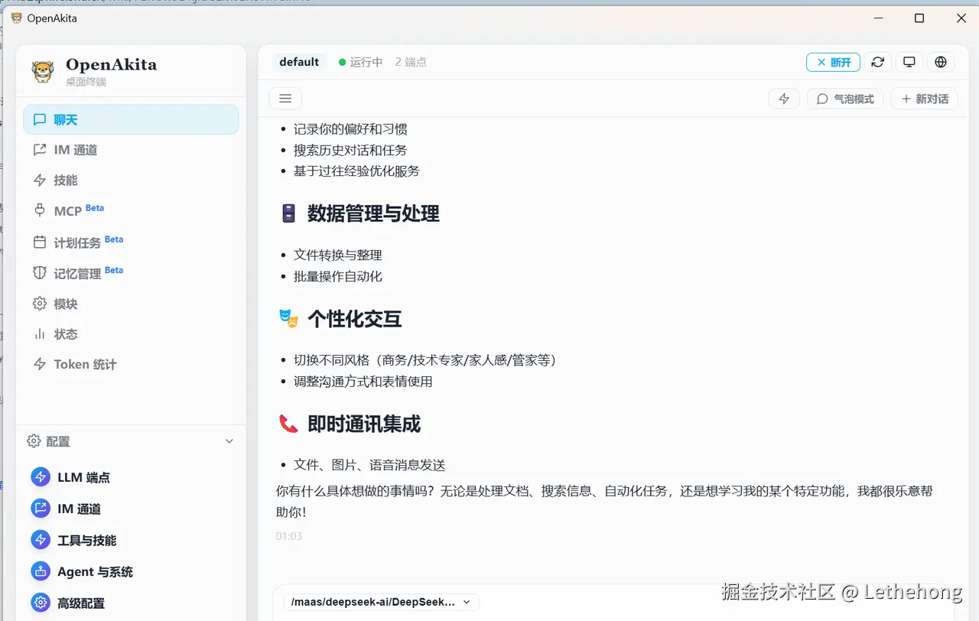Click the gear icon beside 配置
The width and height of the screenshot is (979, 621).
[34, 441]
